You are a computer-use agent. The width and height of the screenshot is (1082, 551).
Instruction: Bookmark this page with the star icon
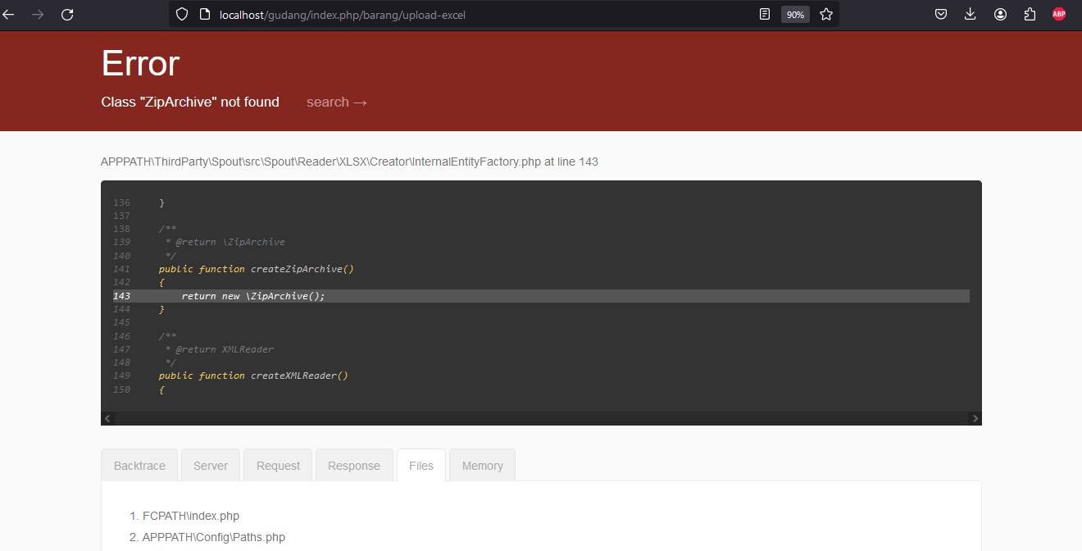point(826,14)
